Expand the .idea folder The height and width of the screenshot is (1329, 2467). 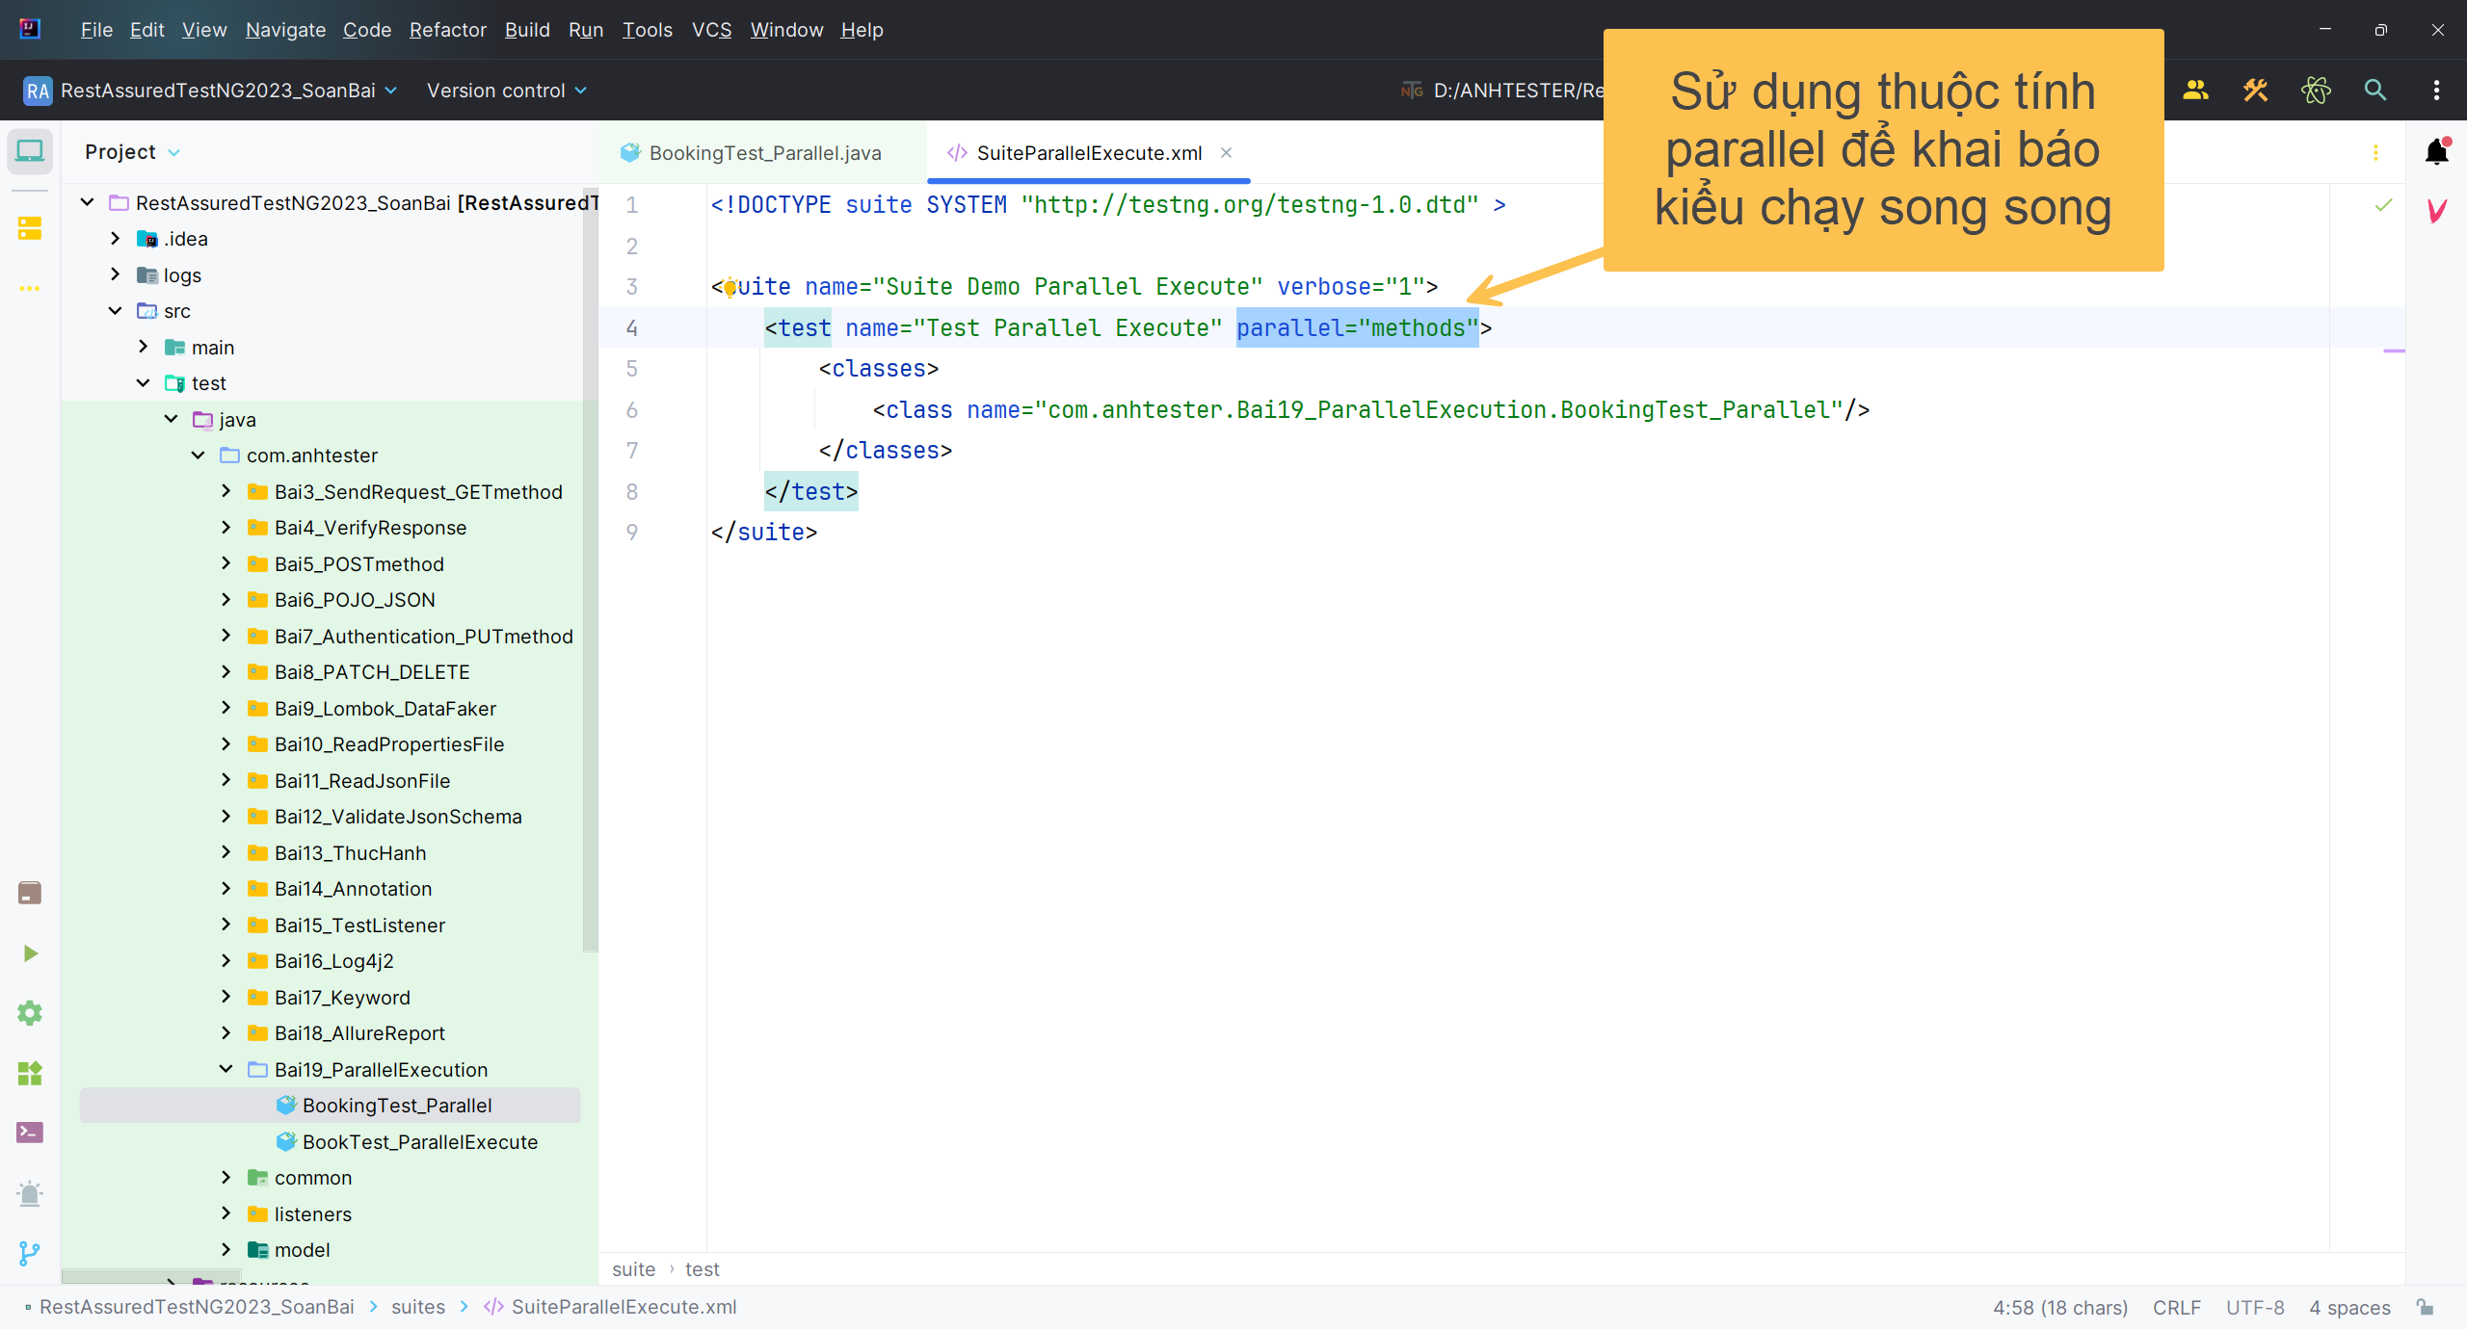115,239
